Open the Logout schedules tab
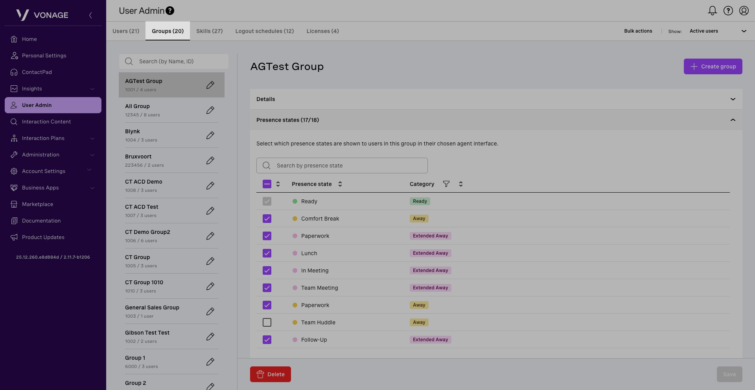Screen dimensions: 755x390 264,31
